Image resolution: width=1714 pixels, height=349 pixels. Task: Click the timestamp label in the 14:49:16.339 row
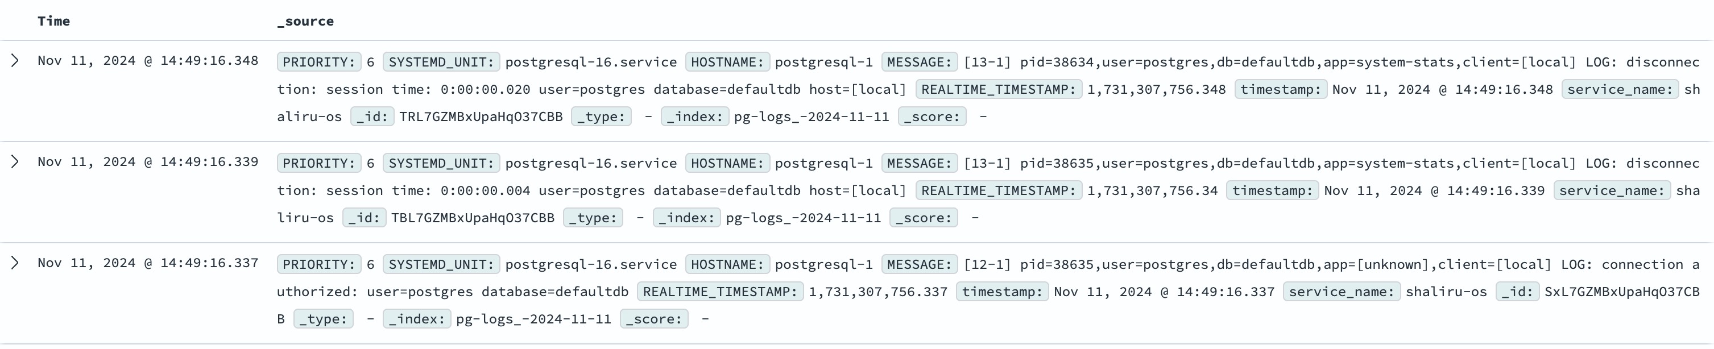coord(1272,190)
